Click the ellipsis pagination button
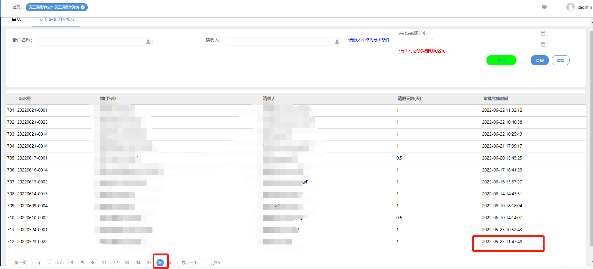 click(x=49, y=263)
